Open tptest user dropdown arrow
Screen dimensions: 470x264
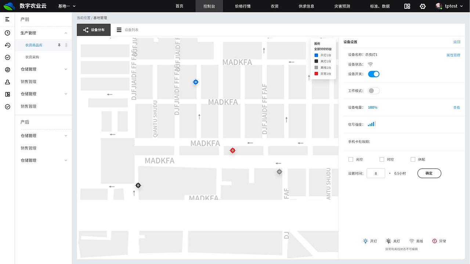[x=462, y=6]
